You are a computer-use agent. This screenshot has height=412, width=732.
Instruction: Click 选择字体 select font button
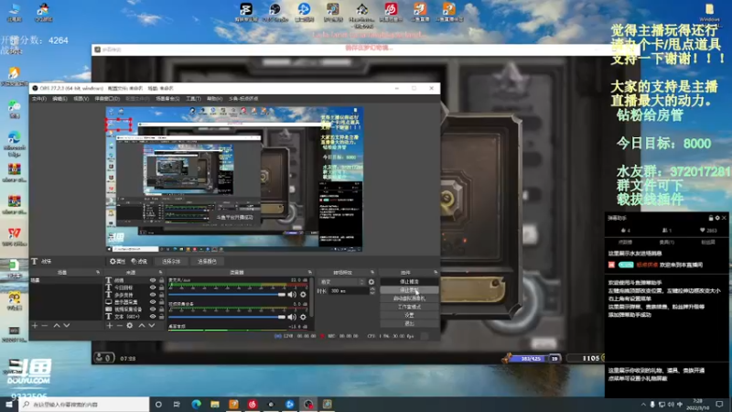171,261
